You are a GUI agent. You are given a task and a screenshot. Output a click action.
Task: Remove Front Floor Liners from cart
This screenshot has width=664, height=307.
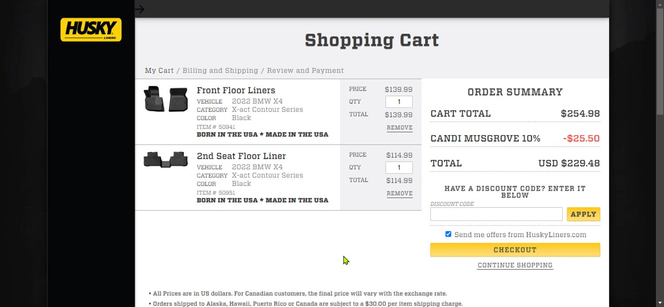pos(399,128)
